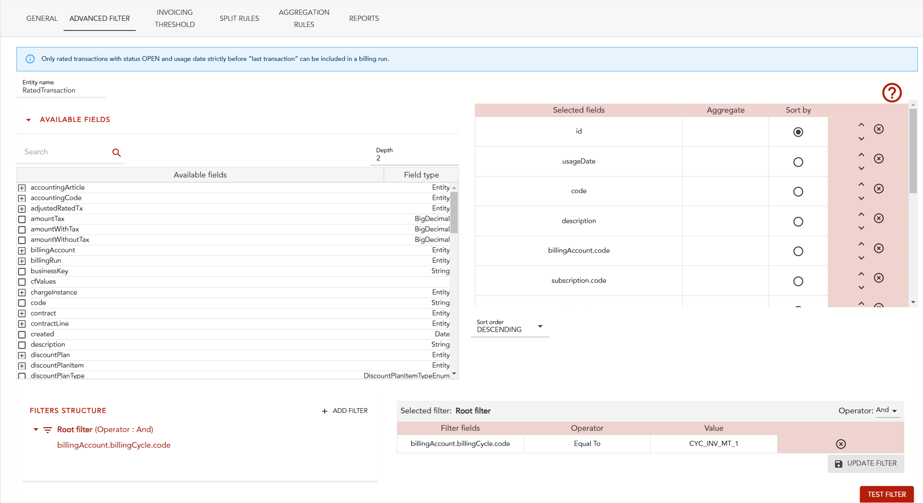This screenshot has height=503, width=923.
Task: Delete the billingCycle.code filter row
Action: [x=841, y=444]
